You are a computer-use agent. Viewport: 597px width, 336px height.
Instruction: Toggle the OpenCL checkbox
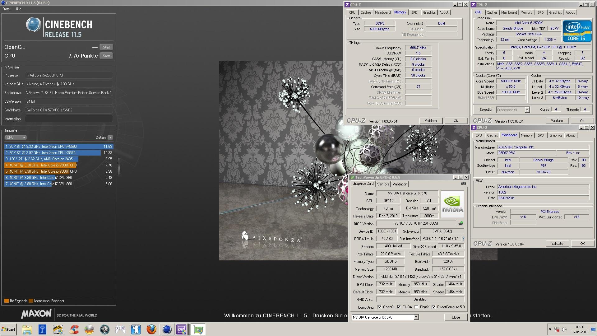[379, 307]
